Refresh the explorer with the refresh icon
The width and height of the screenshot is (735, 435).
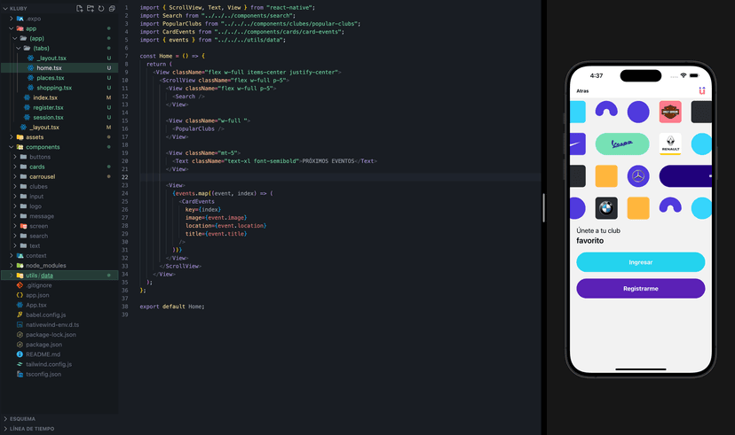[x=101, y=9]
